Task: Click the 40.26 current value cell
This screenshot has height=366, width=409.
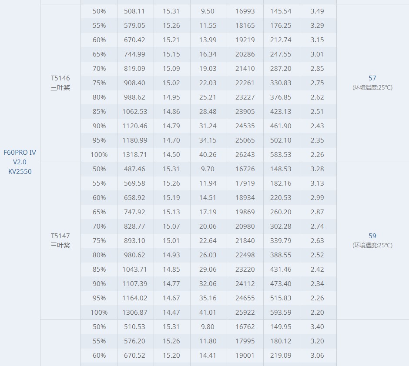Action: 208,155
